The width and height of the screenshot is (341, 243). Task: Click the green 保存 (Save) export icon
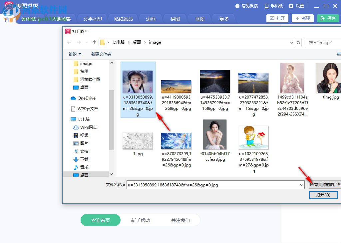tap(322, 18)
